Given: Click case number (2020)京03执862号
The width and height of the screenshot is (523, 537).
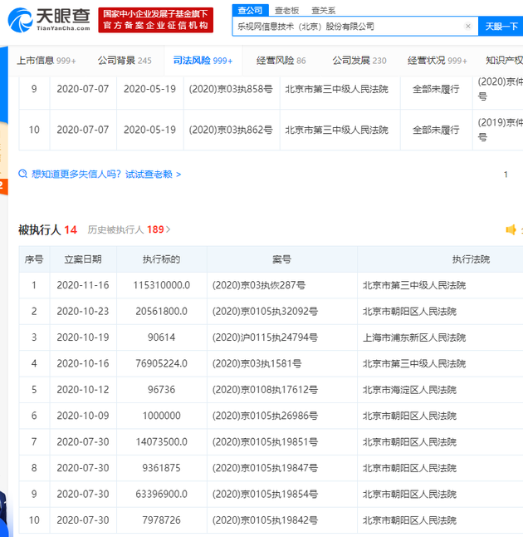Looking at the screenshot, I should coord(231,130).
